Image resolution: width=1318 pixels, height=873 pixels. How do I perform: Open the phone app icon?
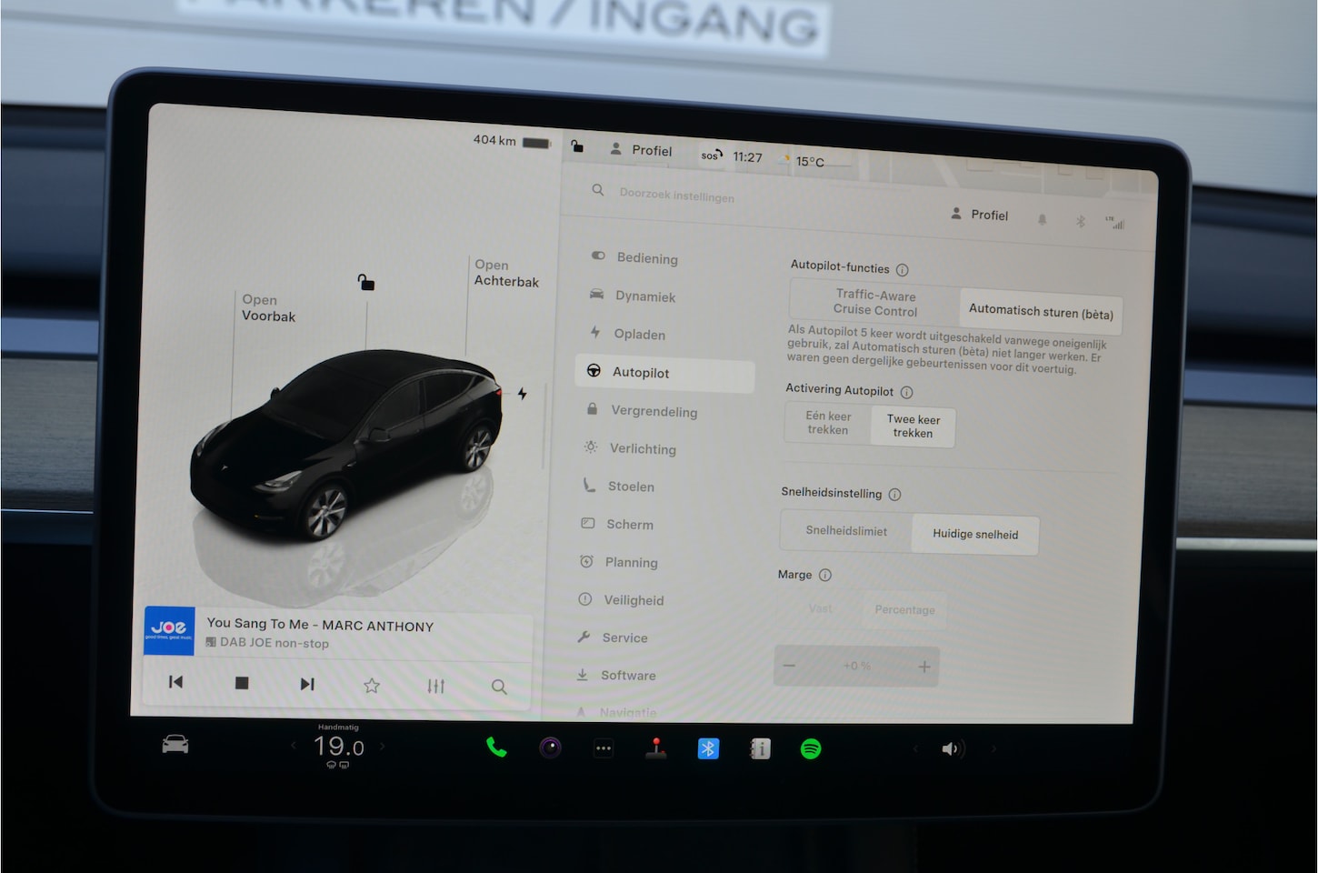pyautogui.click(x=496, y=748)
